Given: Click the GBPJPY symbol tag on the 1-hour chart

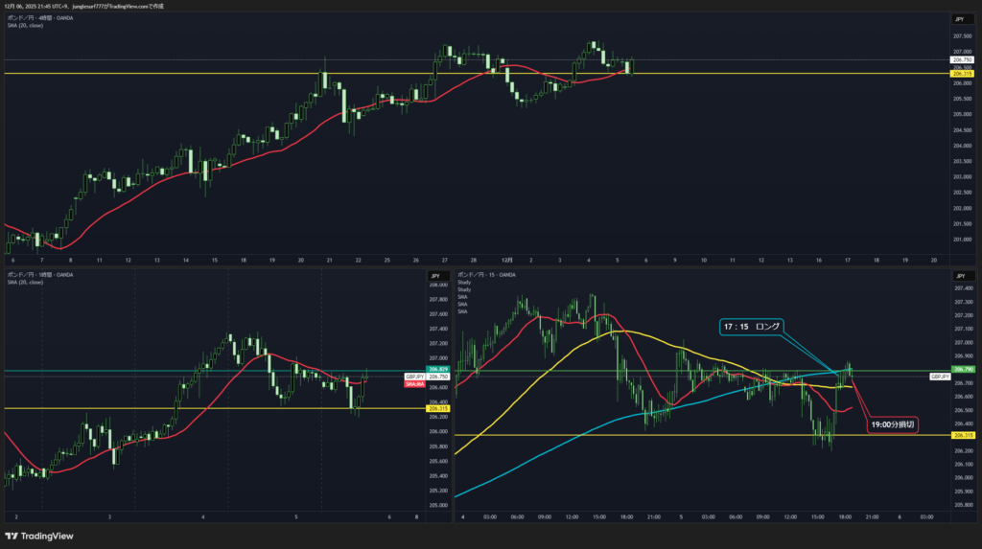Looking at the screenshot, I should 414,377.
